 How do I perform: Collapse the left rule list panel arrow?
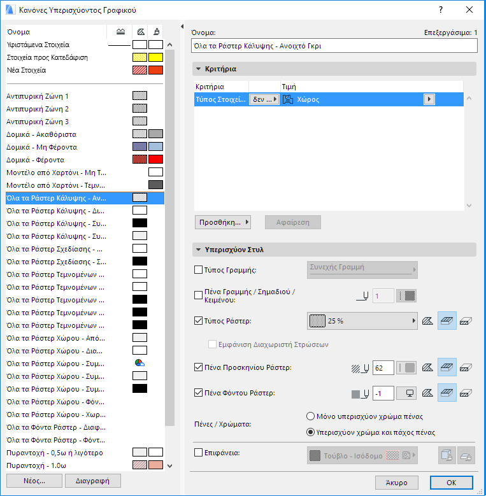click(182, 26)
